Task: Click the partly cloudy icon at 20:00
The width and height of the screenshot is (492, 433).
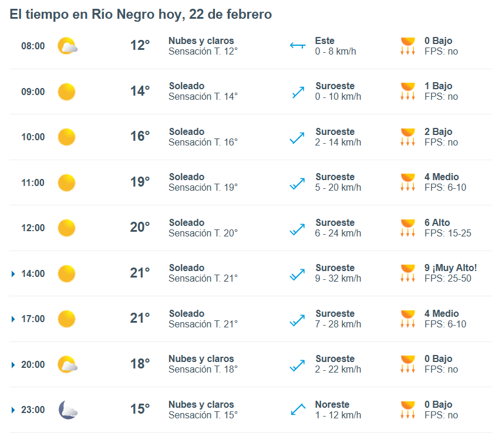Action: pyautogui.click(x=67, y=365)
